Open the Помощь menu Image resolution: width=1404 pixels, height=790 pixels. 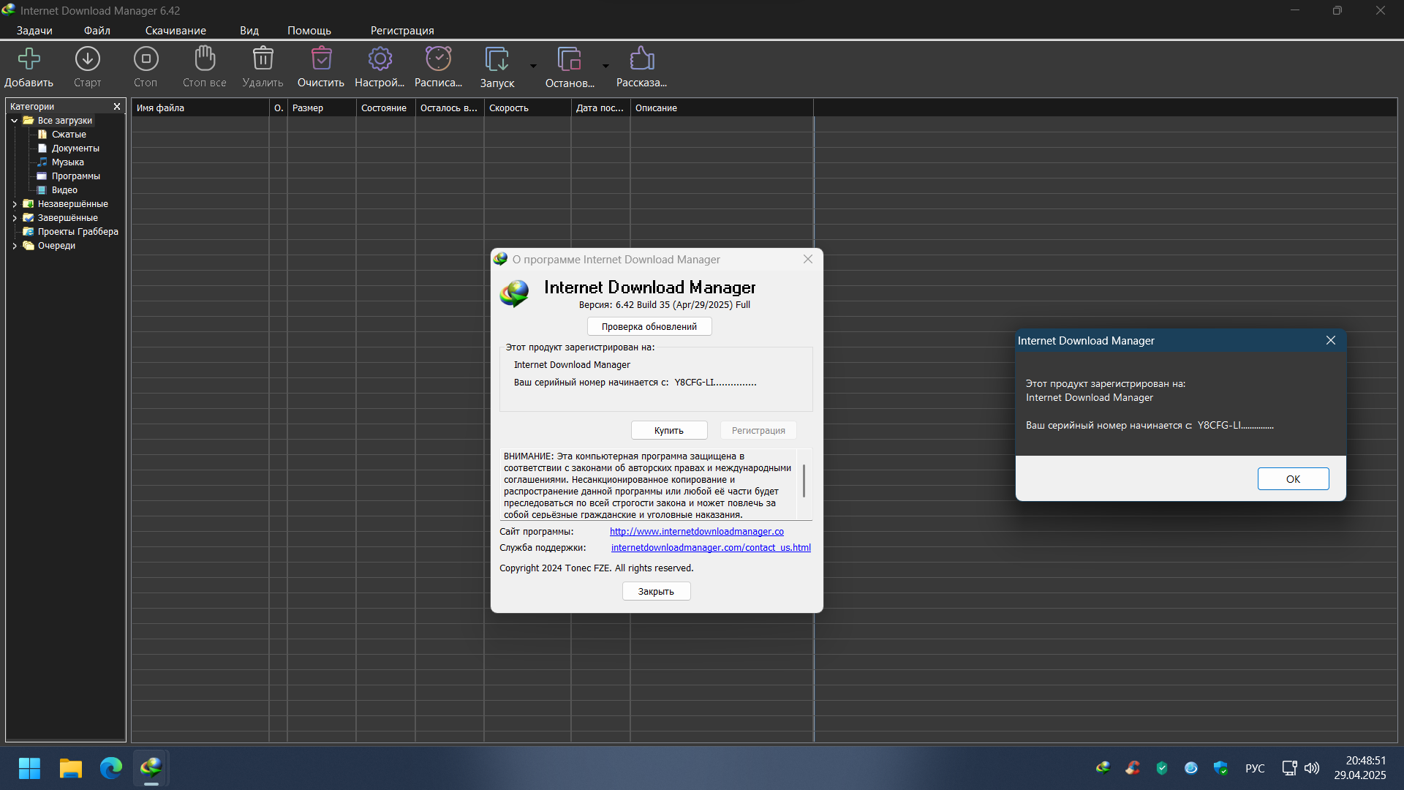coord(309,31)
